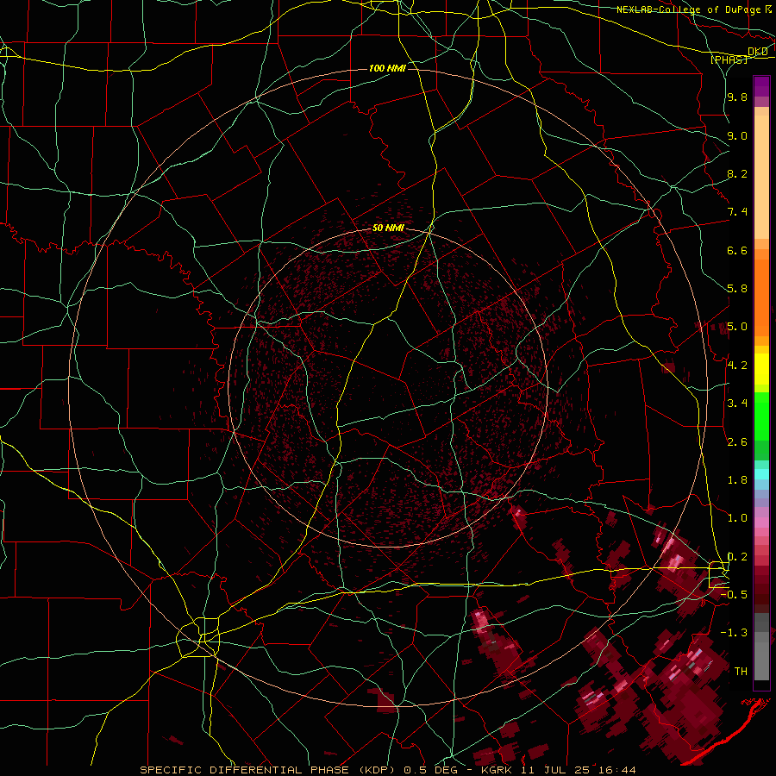Click the 9.8 value on the color scale

pos(737,97)
